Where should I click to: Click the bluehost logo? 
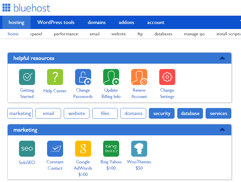point(27,7)
